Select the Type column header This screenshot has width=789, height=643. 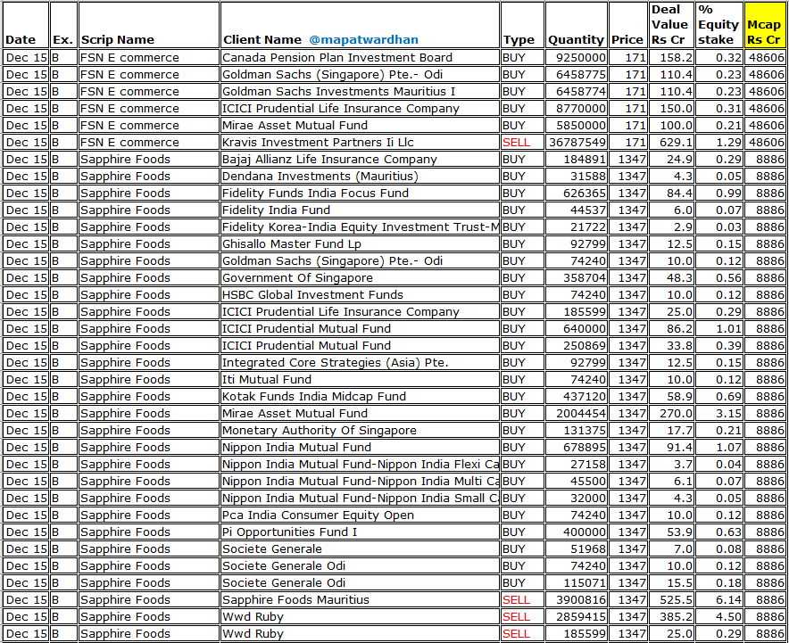(522, 25)
